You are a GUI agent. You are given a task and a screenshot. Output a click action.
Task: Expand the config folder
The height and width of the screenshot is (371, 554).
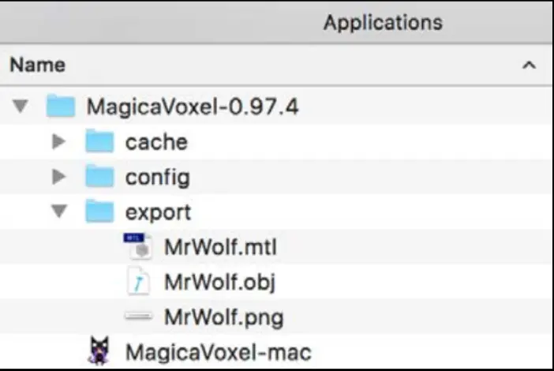tap(59, 177)
